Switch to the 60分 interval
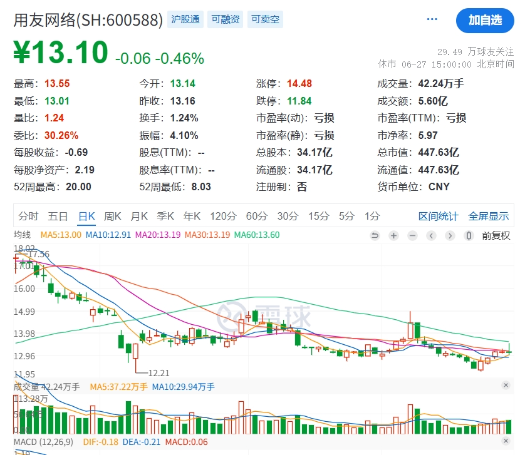This screenshot has width=530, height=455. tap(257, 216)
